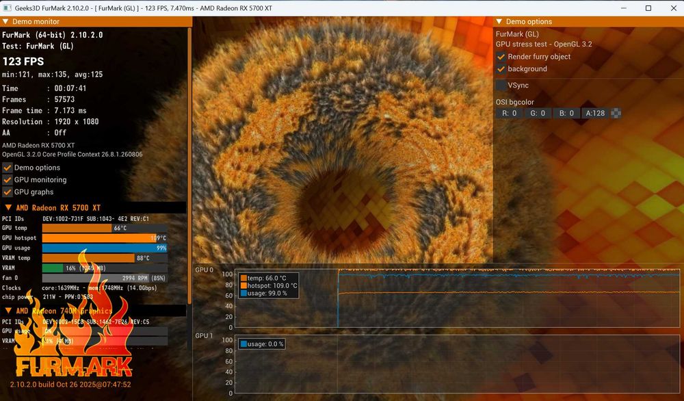Click the A:128 alpha field
Viewport: 684px width, 401px height.
point(595,114)
